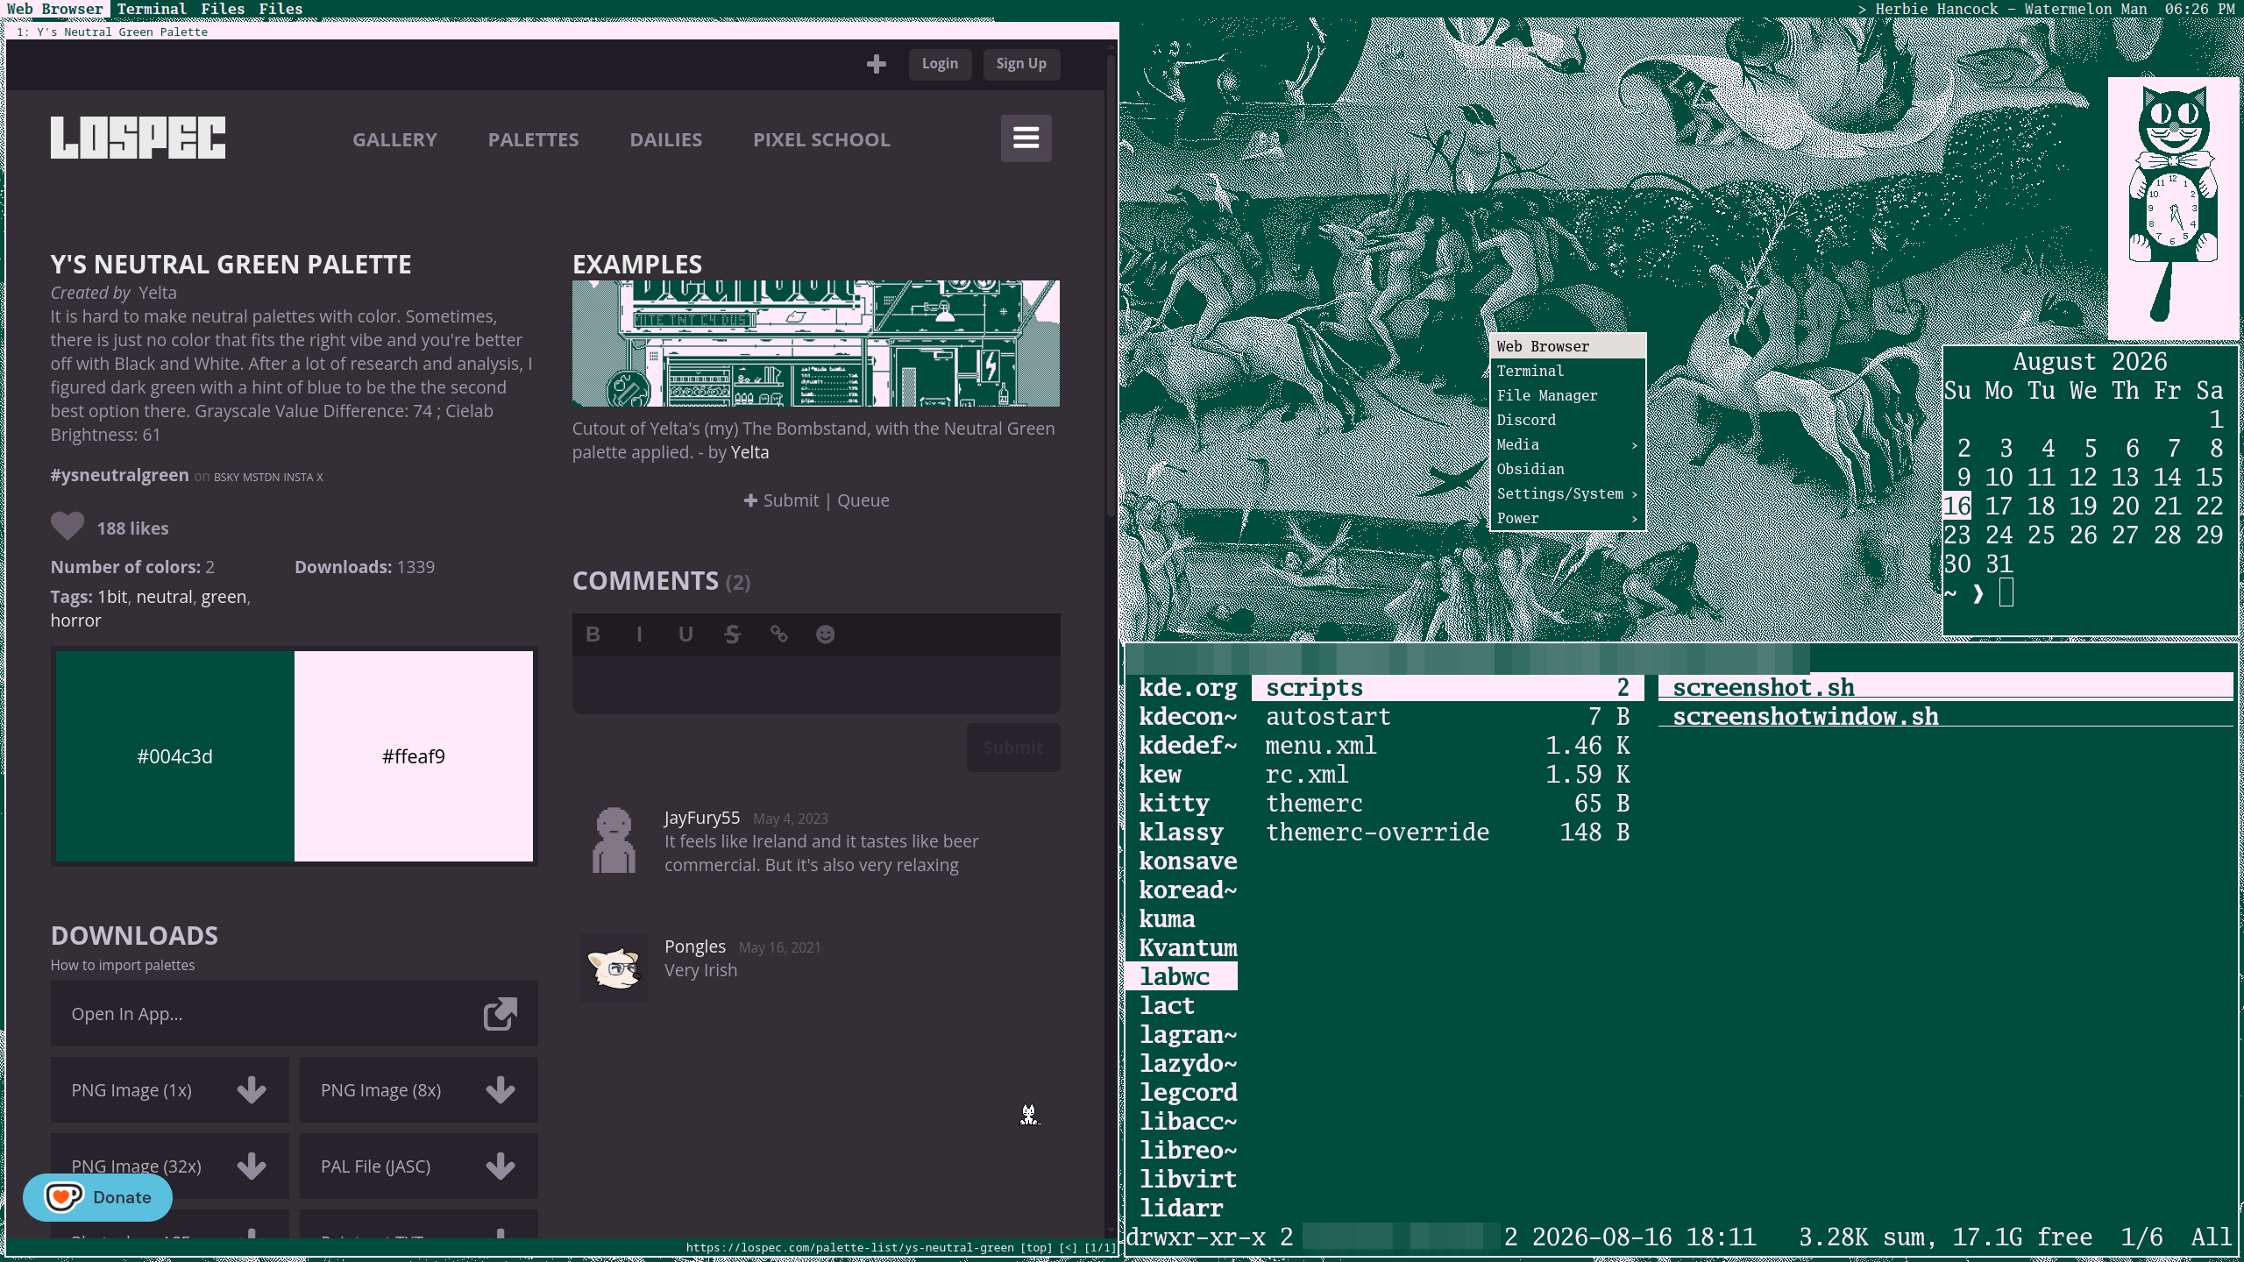
Task: Select screenshot.sh in the preview column
Action: pyautogui.click(x=1945, y=688)
